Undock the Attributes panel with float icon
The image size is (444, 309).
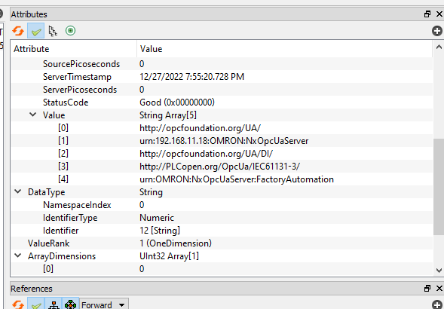427,14
